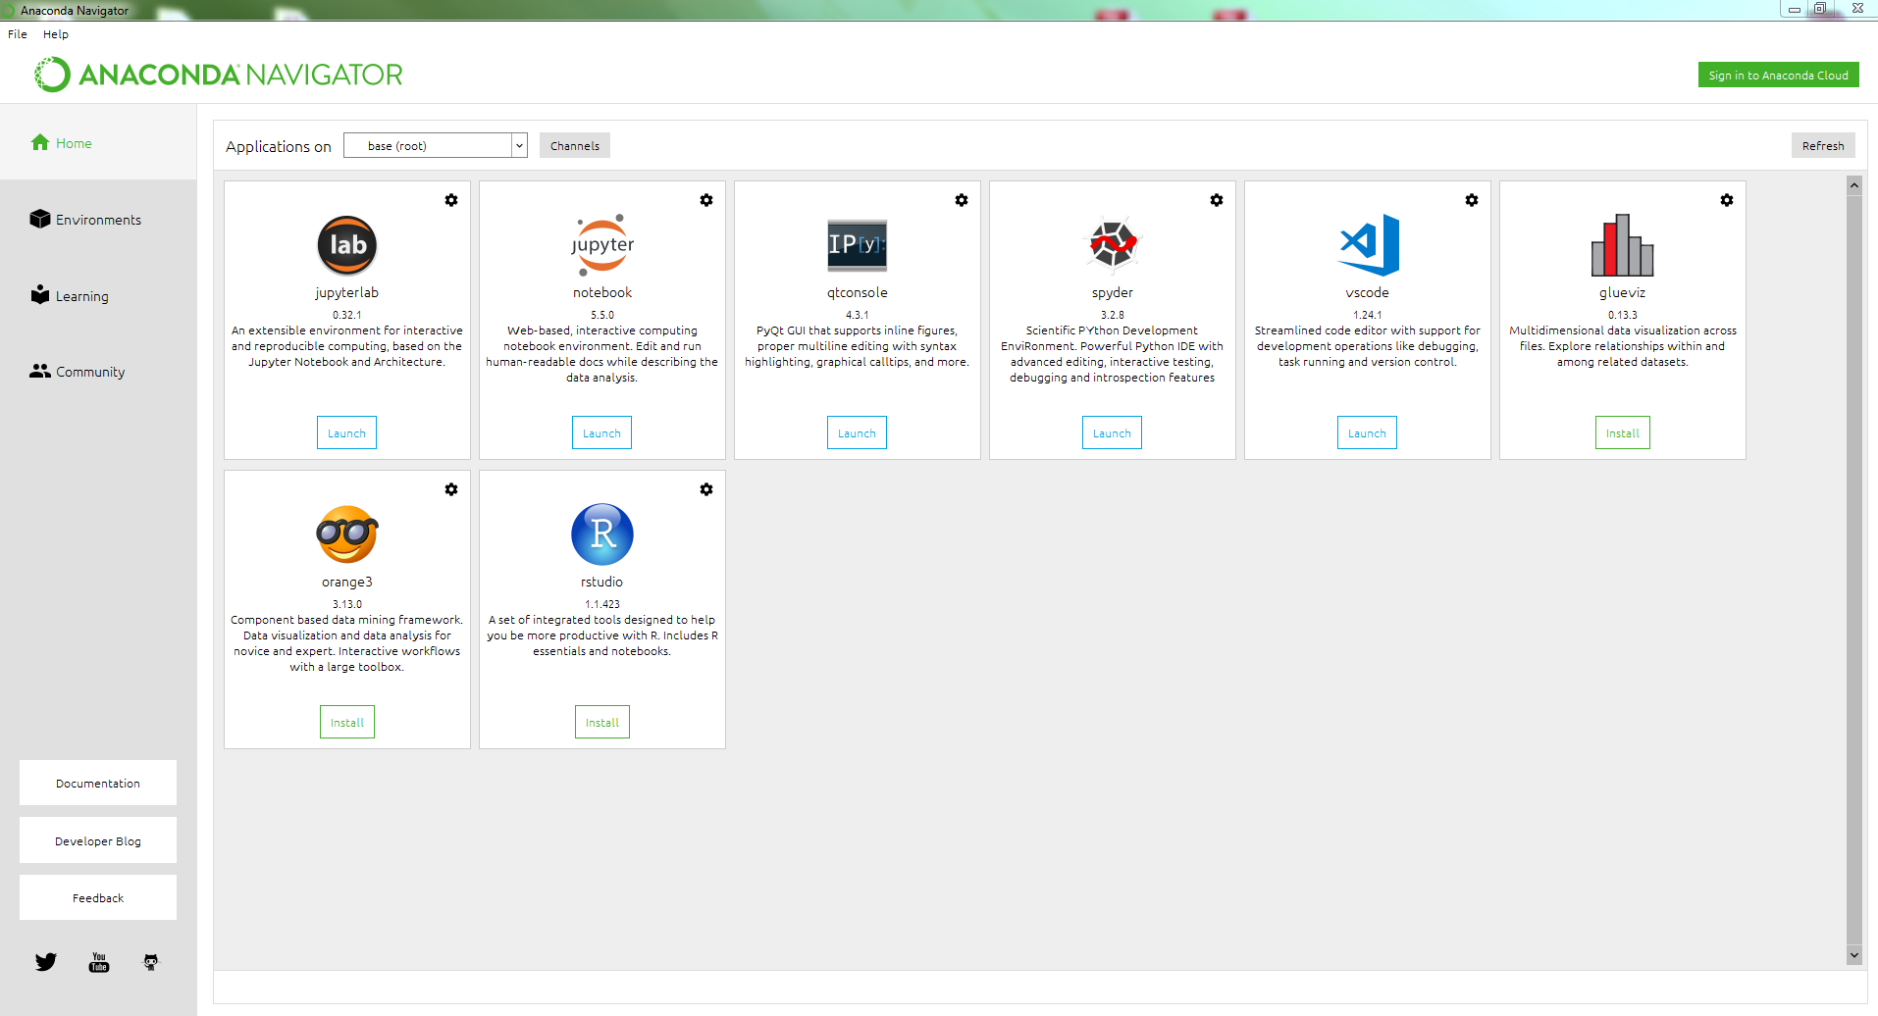This screenshot has height=1016, width=1878.
Task: Launch the Jupyter notebook
Action: (601, 433)
